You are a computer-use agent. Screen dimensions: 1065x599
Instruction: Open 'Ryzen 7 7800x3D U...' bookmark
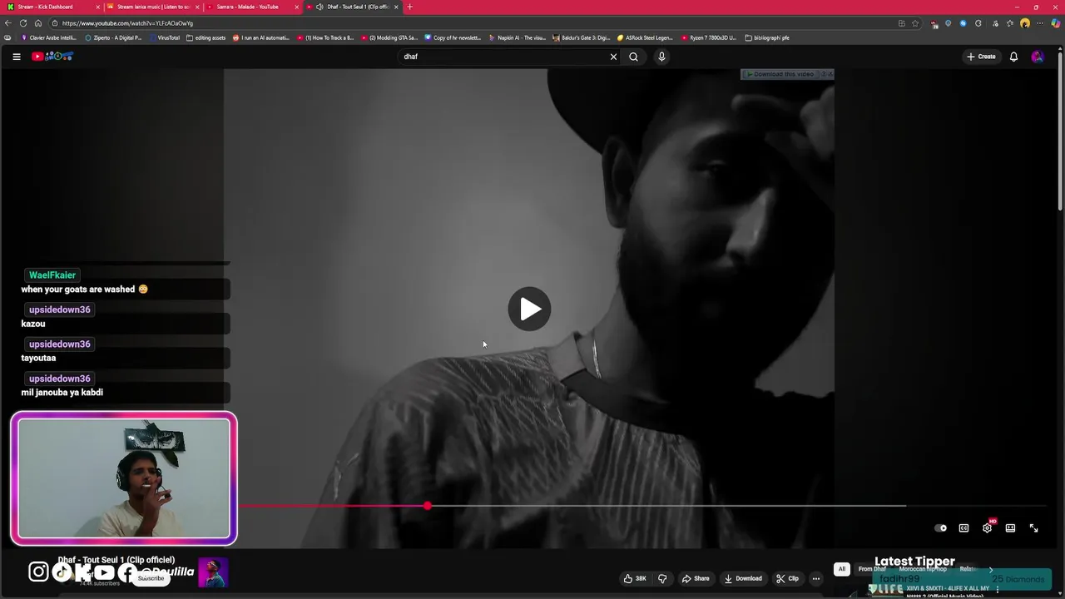[709, 37]
